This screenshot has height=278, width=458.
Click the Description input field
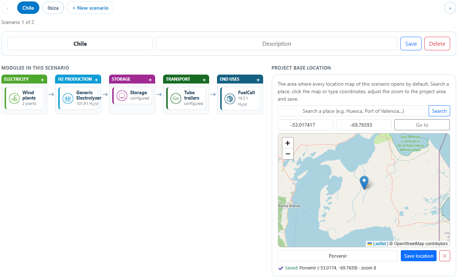click(277, 44)
